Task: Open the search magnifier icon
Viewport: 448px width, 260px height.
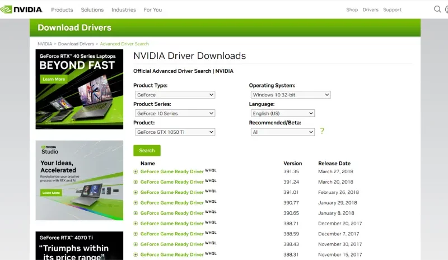Action: pos(437,10)
